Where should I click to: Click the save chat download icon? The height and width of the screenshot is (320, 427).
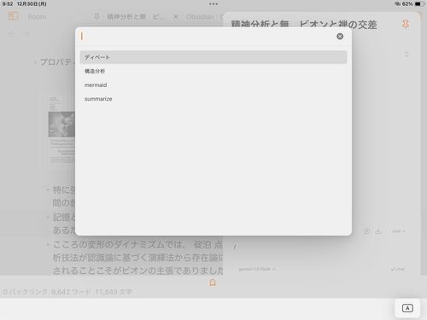click(378, 231)
